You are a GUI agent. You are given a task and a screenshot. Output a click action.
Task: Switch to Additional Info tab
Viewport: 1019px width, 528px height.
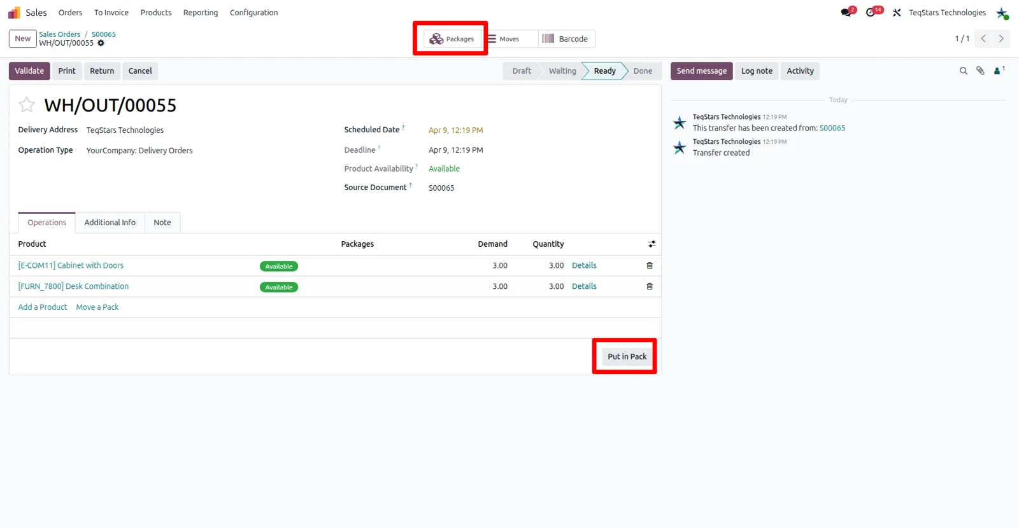110,223
